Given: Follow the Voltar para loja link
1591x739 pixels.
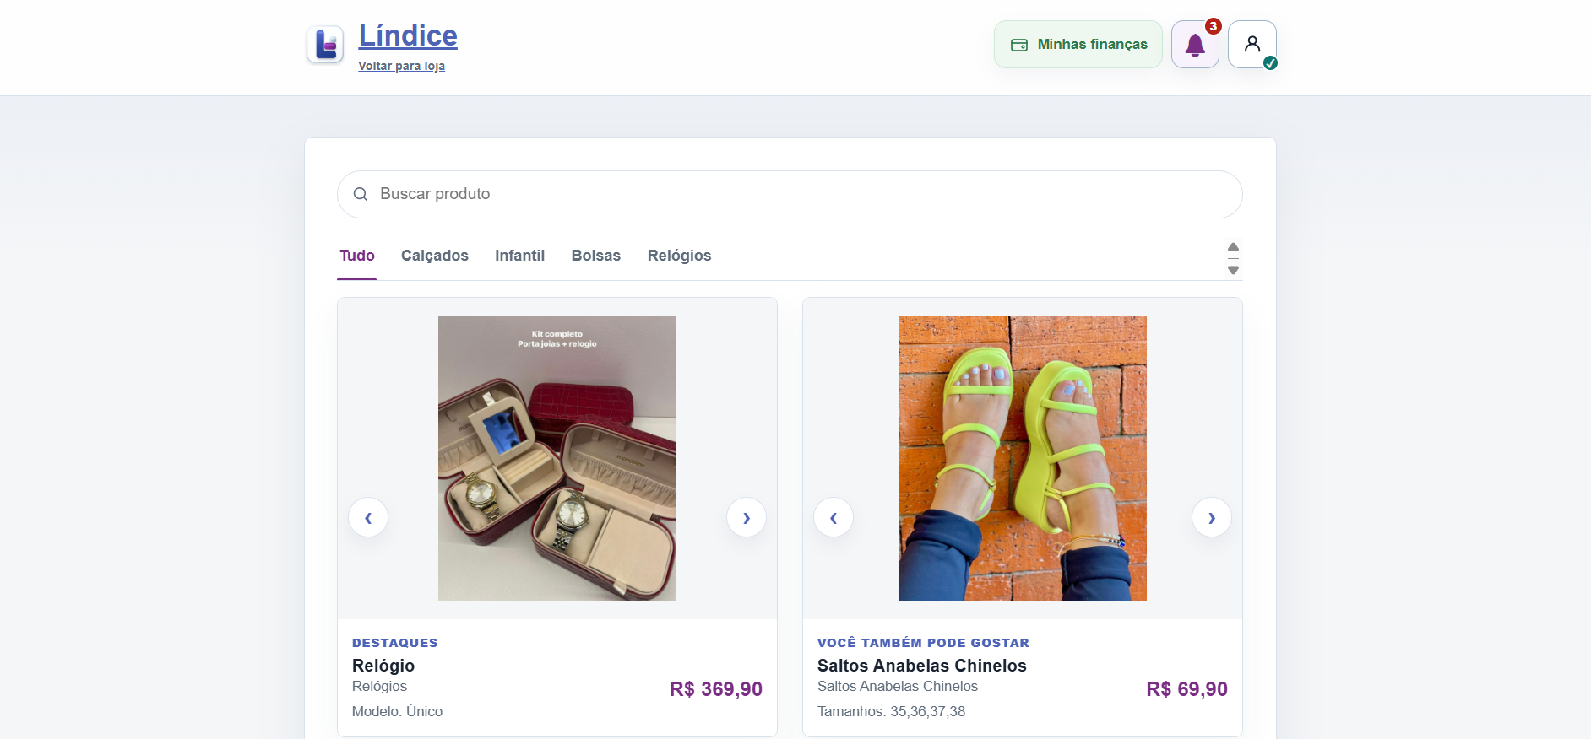Looking at the screenshot, I should [402, 66].
